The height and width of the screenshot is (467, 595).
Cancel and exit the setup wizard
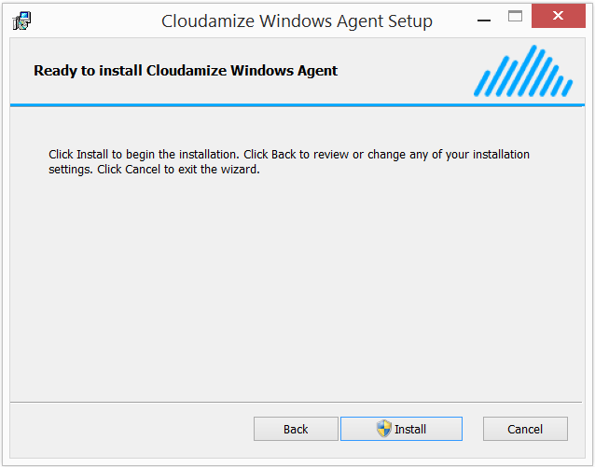point(525,429)
